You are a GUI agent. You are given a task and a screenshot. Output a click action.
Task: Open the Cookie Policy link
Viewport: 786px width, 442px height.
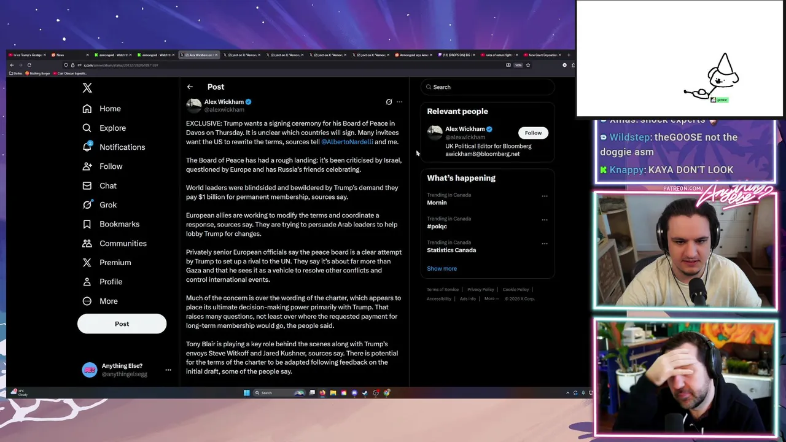click(515, 290)
